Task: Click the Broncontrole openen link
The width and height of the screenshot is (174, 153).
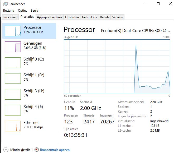Action: click(x=55, y=150)
